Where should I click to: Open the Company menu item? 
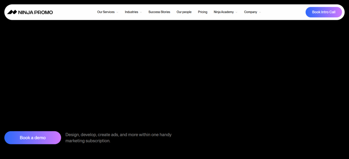(251, 12)
